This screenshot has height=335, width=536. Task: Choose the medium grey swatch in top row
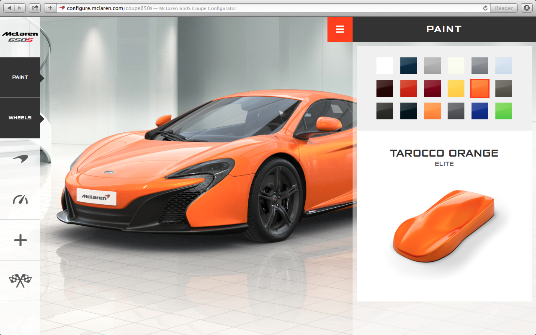pos(480,66)
